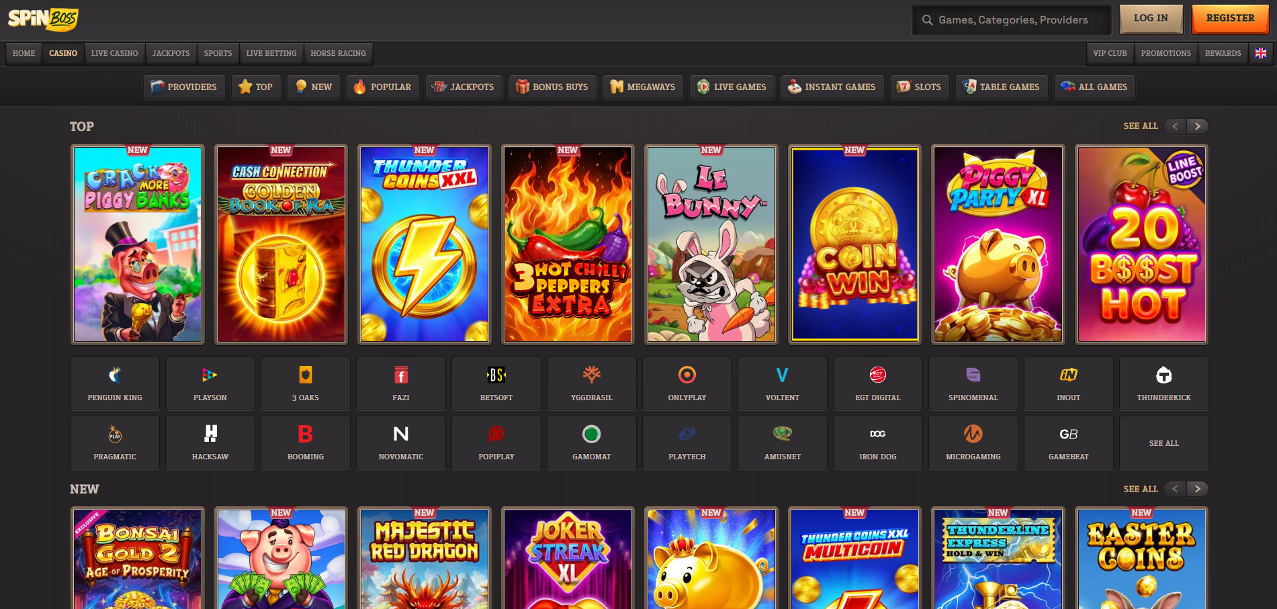The image size is (1277, 609).
Task: Show previous games in TOP section
Action: point(1175,126)
